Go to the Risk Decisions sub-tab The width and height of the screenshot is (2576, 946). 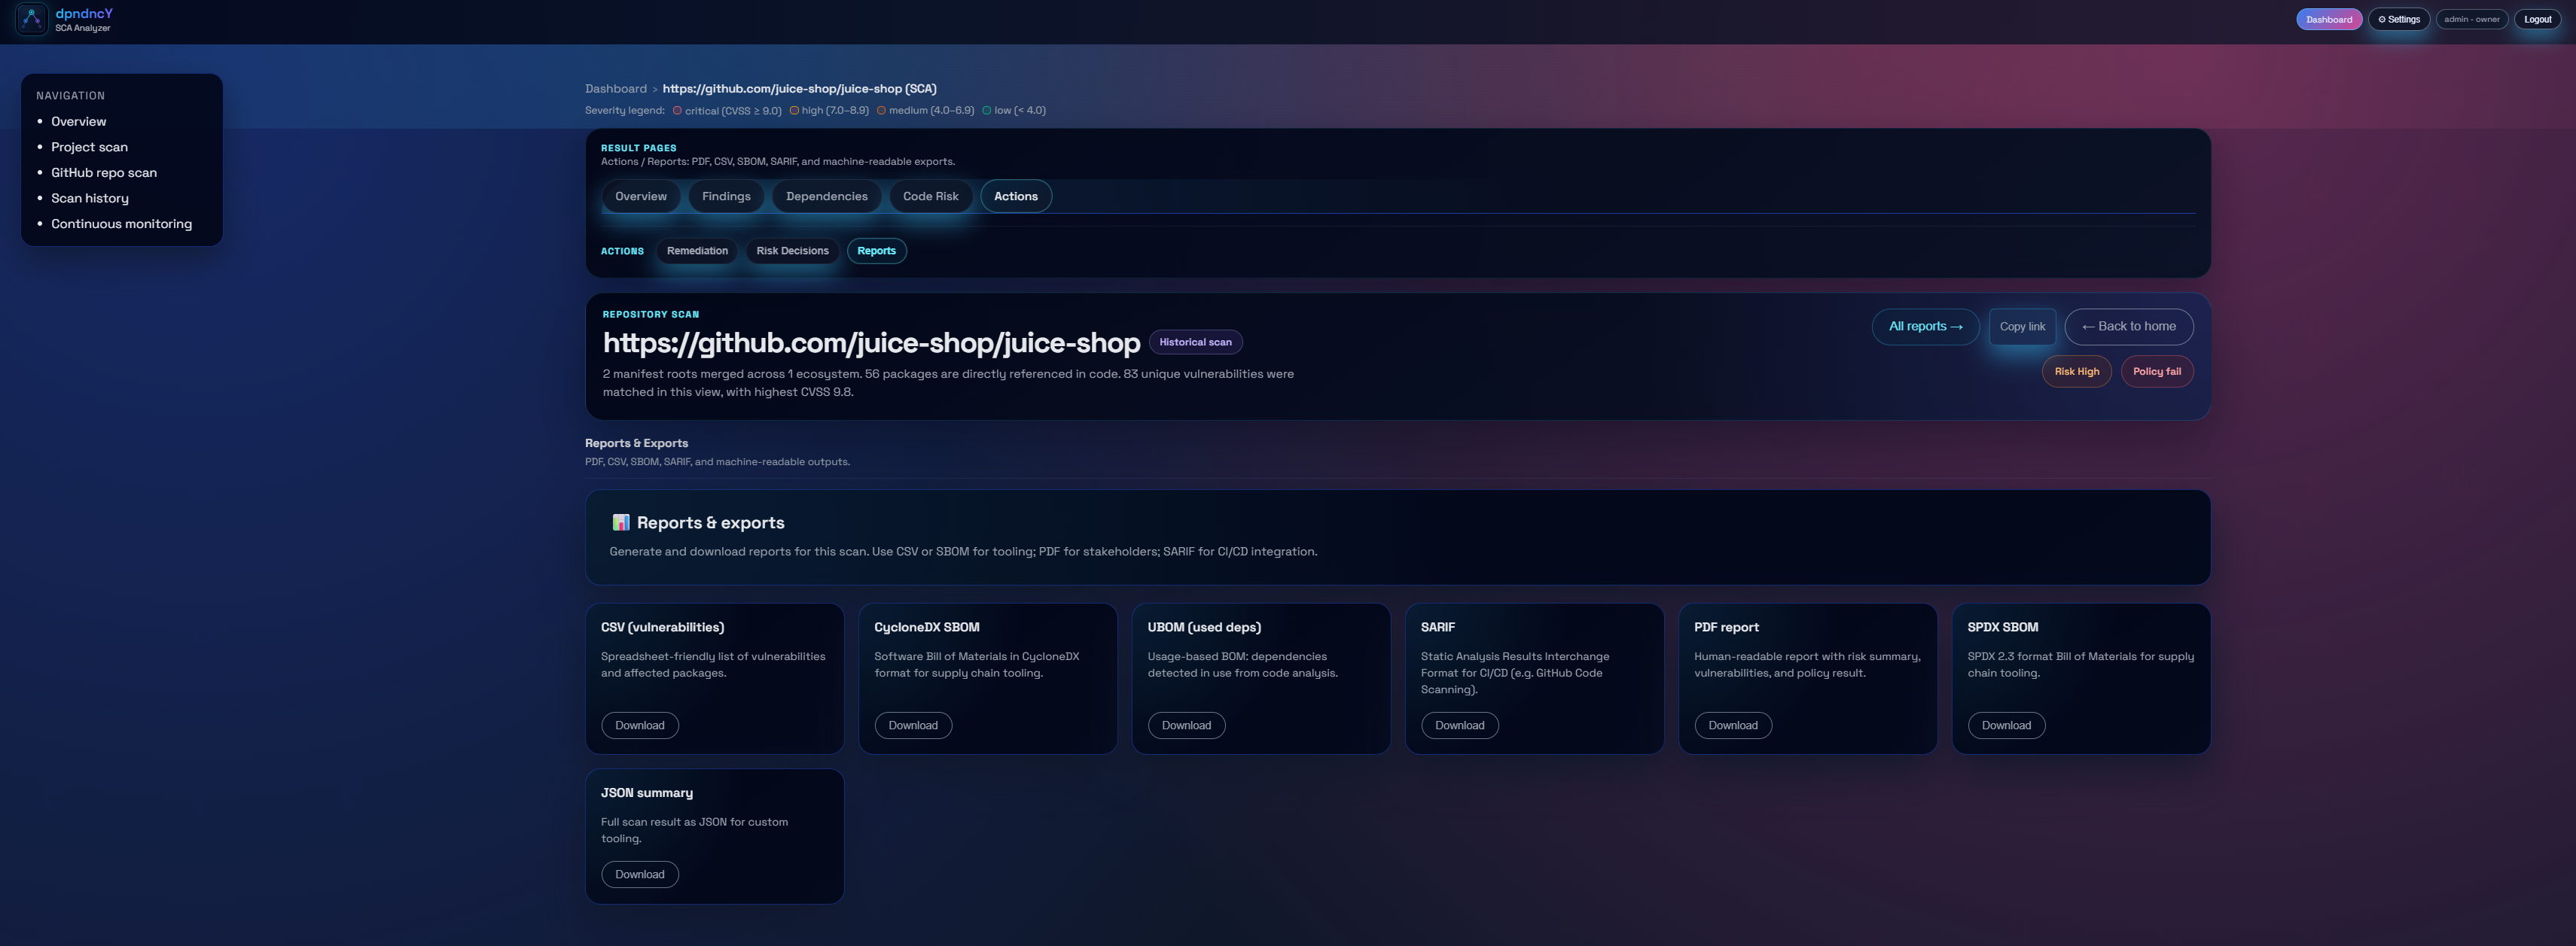coord(792,251)
